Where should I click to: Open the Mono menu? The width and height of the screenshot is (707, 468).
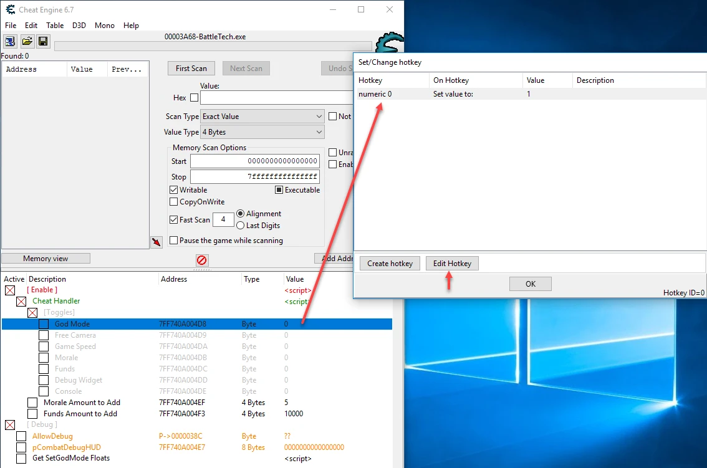[105, 26]
